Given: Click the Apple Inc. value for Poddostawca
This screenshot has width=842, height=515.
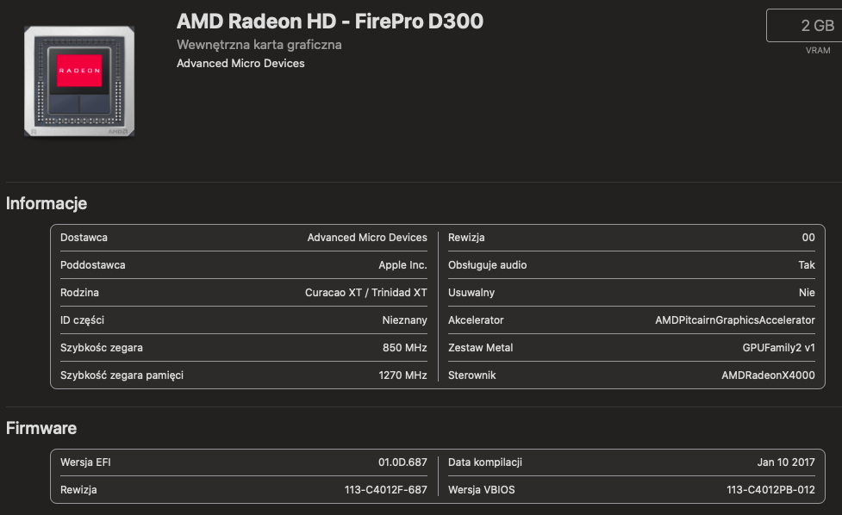Looking at the screenshot, I should (x=402, y=265).
